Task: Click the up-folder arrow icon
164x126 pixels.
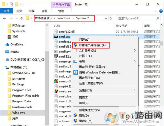Action: tap(22, 18)
